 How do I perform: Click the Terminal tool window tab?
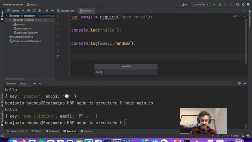[x=69, y=131]
